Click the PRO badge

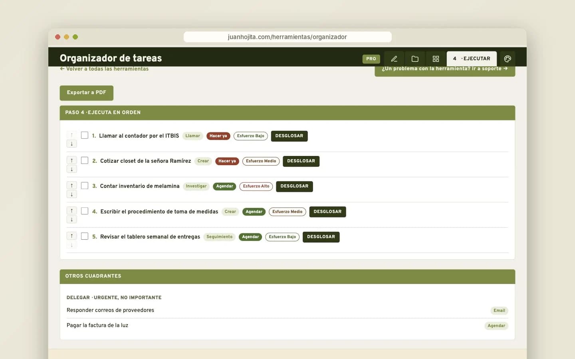coord(371,59)
